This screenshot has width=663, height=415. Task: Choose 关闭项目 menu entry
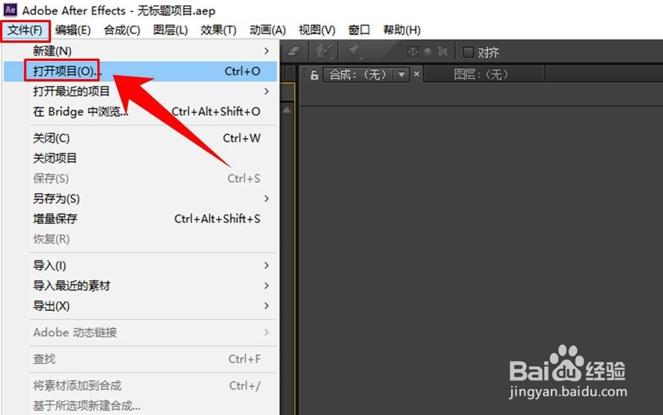pyautogui.click(x=141, y=158)
